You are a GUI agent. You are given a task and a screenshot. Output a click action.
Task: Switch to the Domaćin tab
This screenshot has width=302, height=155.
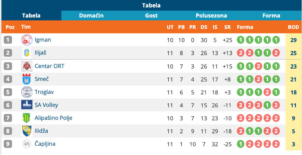pos(91,16)
